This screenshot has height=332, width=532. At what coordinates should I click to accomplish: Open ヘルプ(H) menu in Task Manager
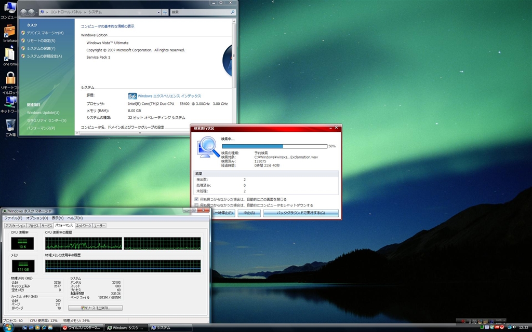(x=75, y=218)
